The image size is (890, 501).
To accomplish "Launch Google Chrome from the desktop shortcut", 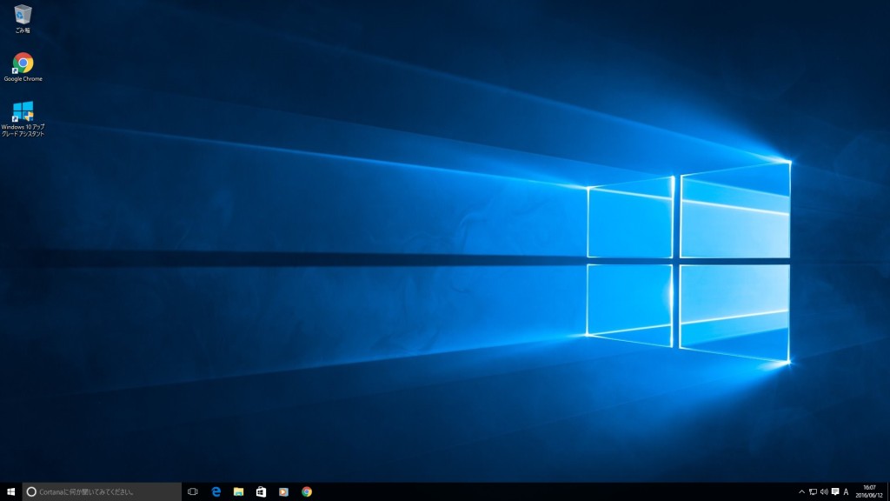I will tap(21, 61).
